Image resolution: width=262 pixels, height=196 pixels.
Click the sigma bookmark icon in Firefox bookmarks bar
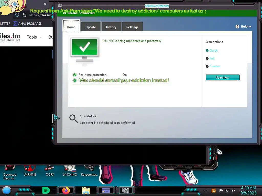15,23
